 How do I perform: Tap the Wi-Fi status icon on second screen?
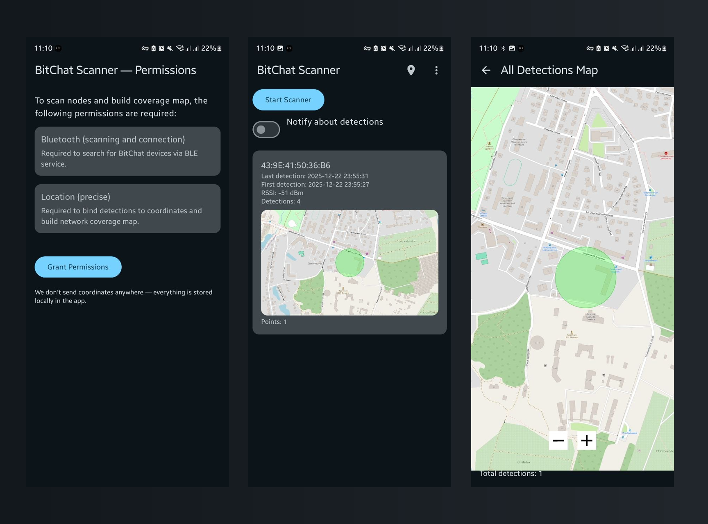pyautogui.click(x=402, y=48)
